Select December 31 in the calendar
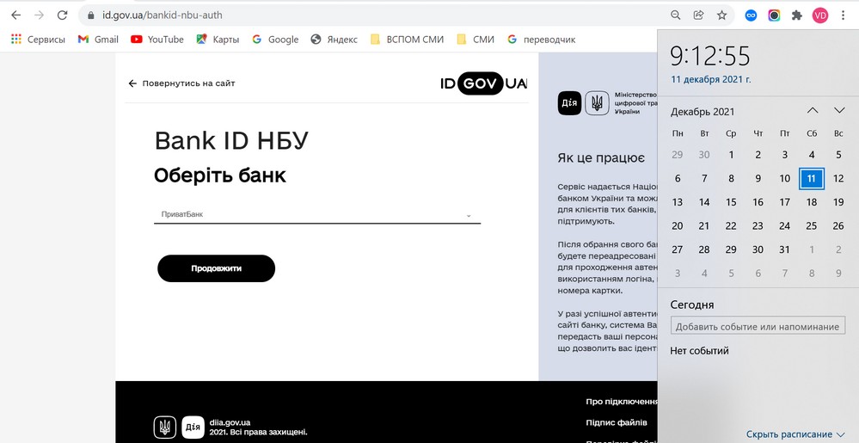This screenshot has width=859, height=443. click(x=784, y=249)
